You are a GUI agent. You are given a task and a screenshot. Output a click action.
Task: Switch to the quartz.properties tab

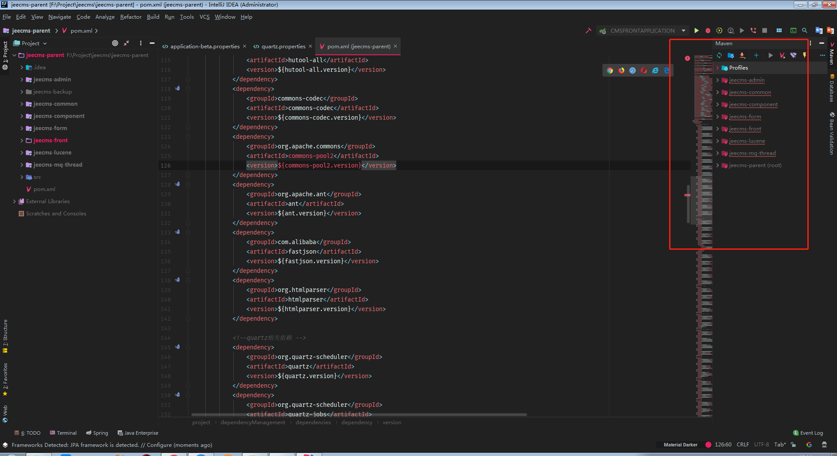coord(283,47)
